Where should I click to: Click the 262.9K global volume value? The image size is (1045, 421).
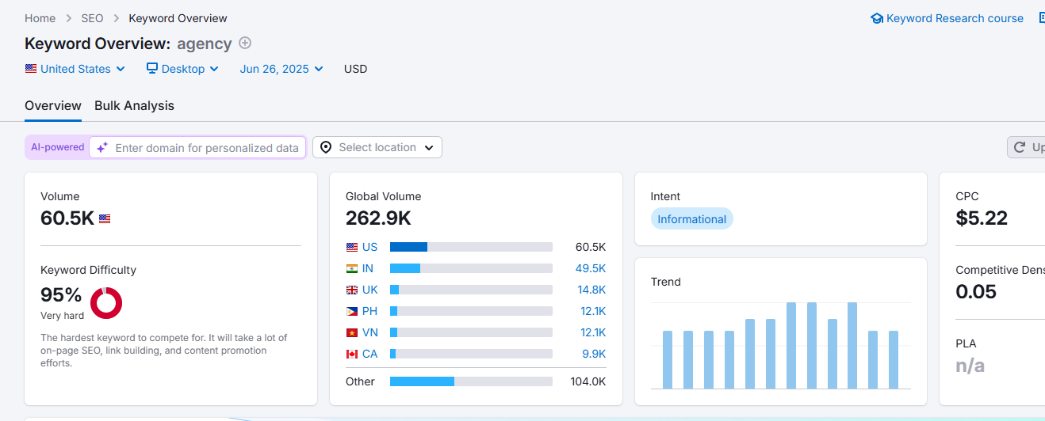(378, 218)
